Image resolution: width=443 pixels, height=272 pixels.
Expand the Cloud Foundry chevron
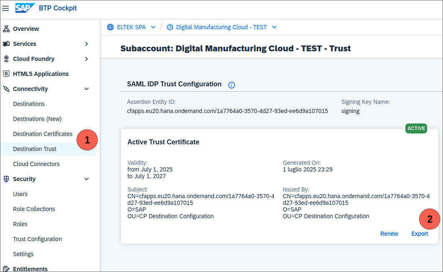(87, 59)
